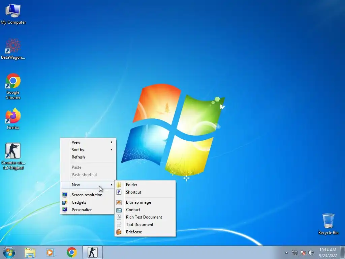
Task: Open Action Center flag icon
Action: [x=303, y=253]
